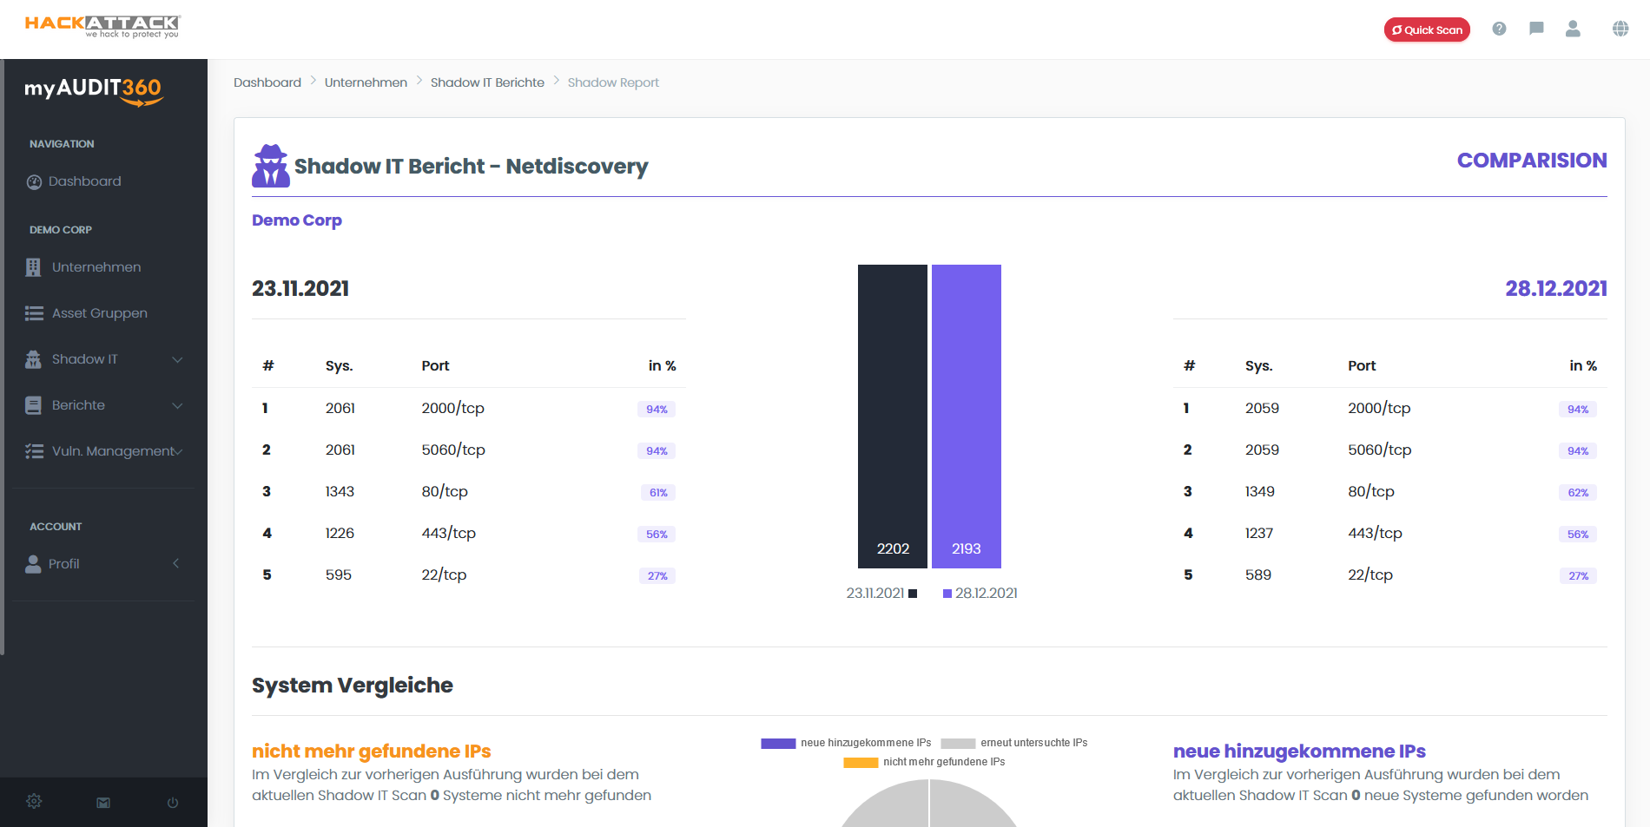Click the Vuln. Management checklist icon
This screenshot has height=827, width=1650.
tap(34, 451)
